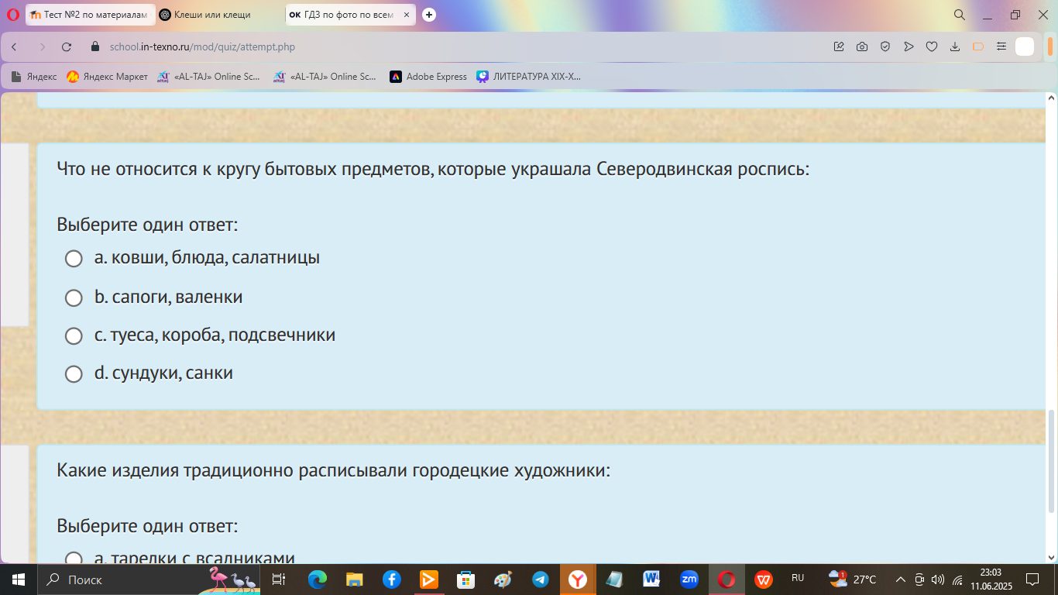This screenshot has width=1058, height=595.
Task: Open the Opera snapshot camera icon
Action: click(862, 46)
